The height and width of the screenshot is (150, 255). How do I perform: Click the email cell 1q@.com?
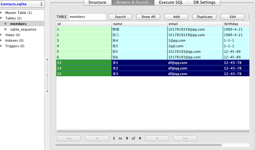[195, 46]
